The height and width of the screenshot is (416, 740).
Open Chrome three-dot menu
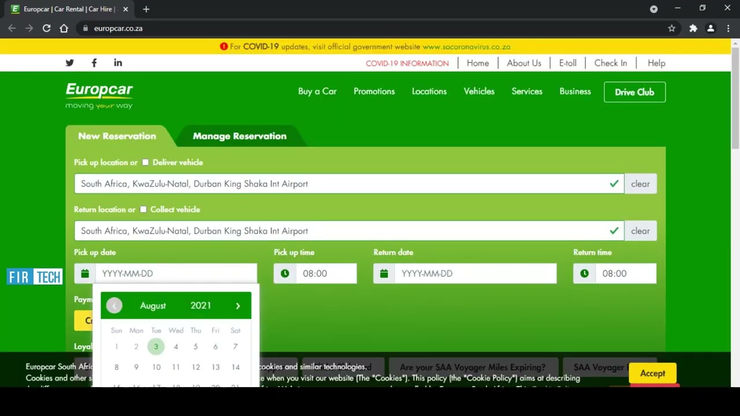[728, 28]
